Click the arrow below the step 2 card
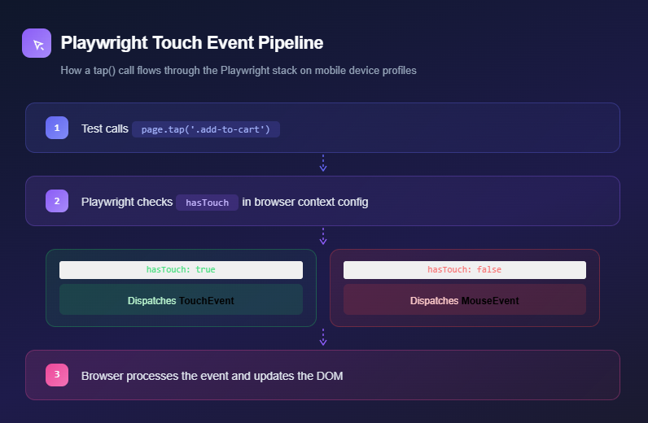This screenshot has height=423, width=648. (323, 237)
